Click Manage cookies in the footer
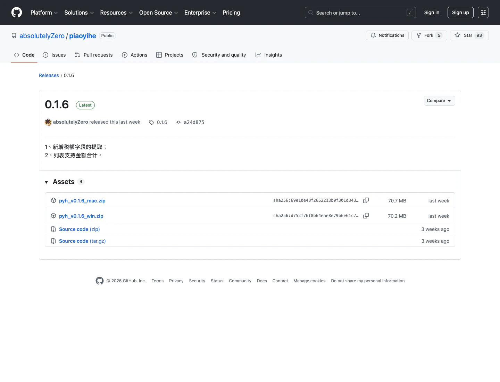The width and height of the screenshot is (500, 382). pyautogui.click(x=309, y=281)
